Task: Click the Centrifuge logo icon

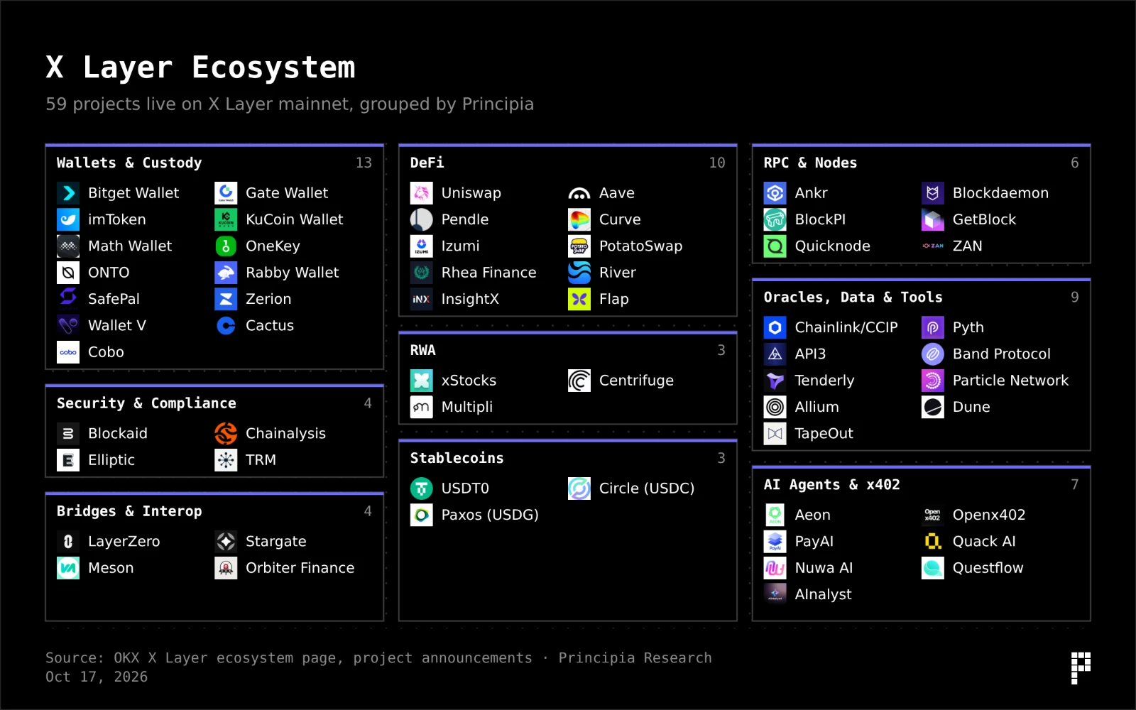Action: (579, 381)
